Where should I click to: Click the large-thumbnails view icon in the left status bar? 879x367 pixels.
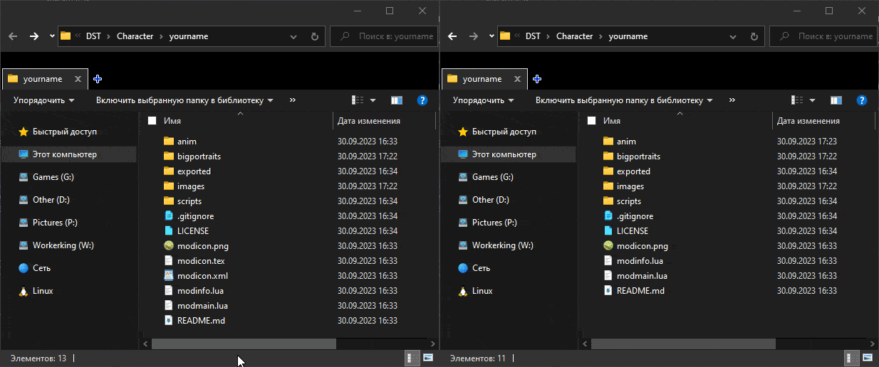coord(428,358)
